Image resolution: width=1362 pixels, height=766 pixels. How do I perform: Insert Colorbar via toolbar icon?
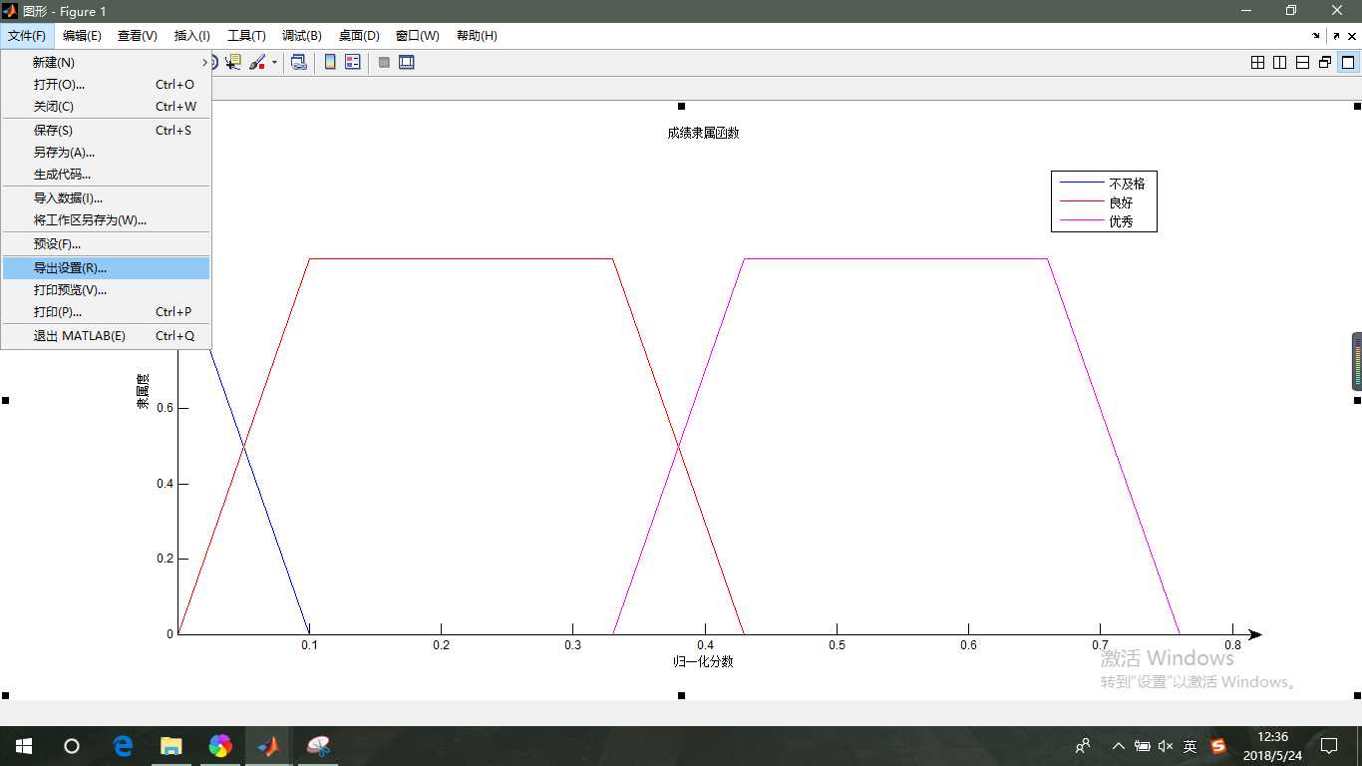tap(330, 62)
